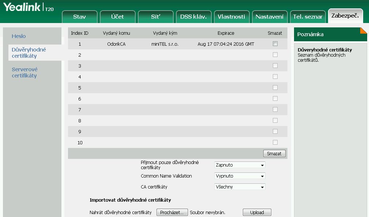This screenshot has height=217, width=369.
Task: Check the Smazat box for OdorikCA certificate
Action: 275,44
